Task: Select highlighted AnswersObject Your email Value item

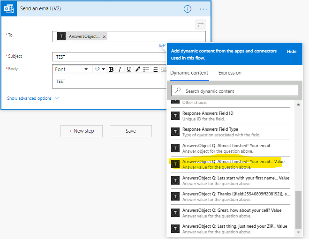Action: point(231,164)
